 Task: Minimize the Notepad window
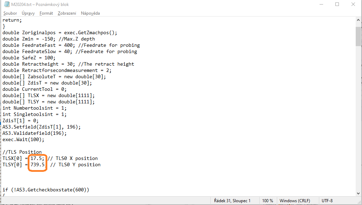point(321,5)
